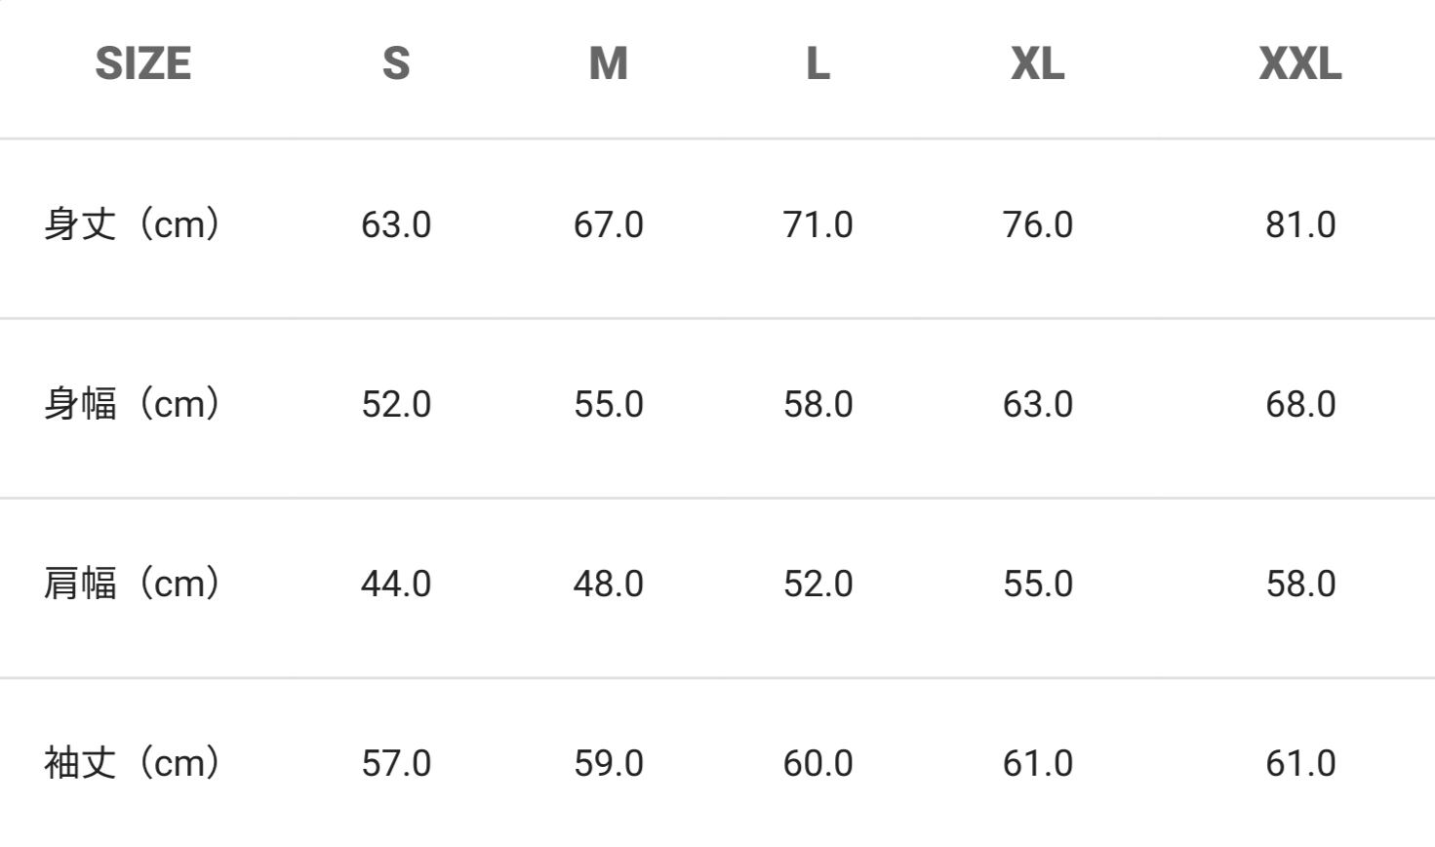Select the 81.0 value under XXL
Viewport: 1435px width, 847px height.
click(1299, 224)
